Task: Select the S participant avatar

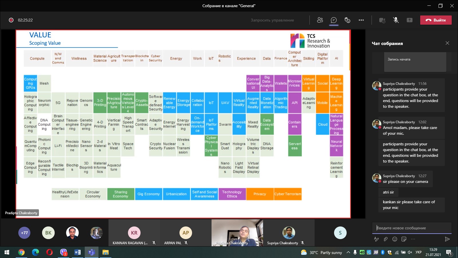Action: [x=340, y=233]
